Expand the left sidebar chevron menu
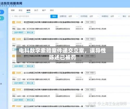Viewport: 130px width, 109px height. coord(3,74)
